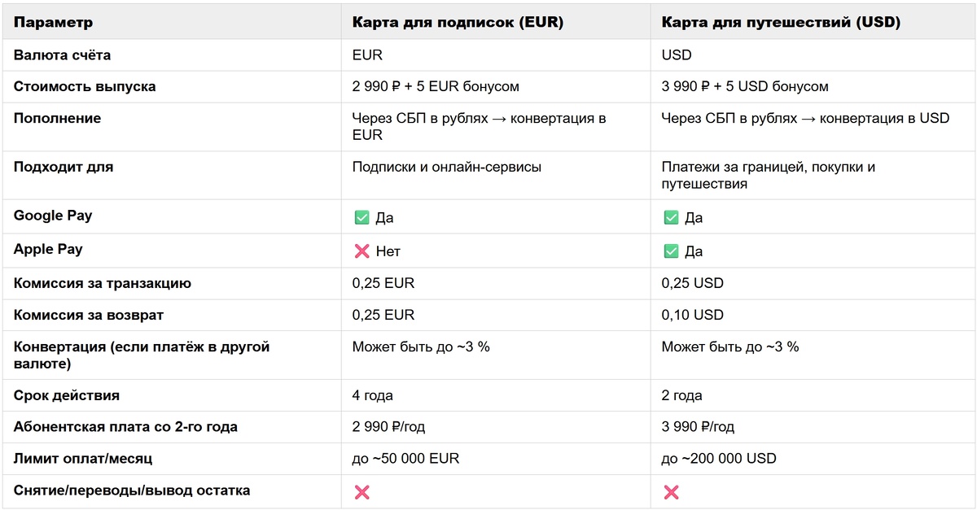Screen dimensions: 977x510
Task: Click the green checkmark for Google Pay USD card
Action: [671, 218]
